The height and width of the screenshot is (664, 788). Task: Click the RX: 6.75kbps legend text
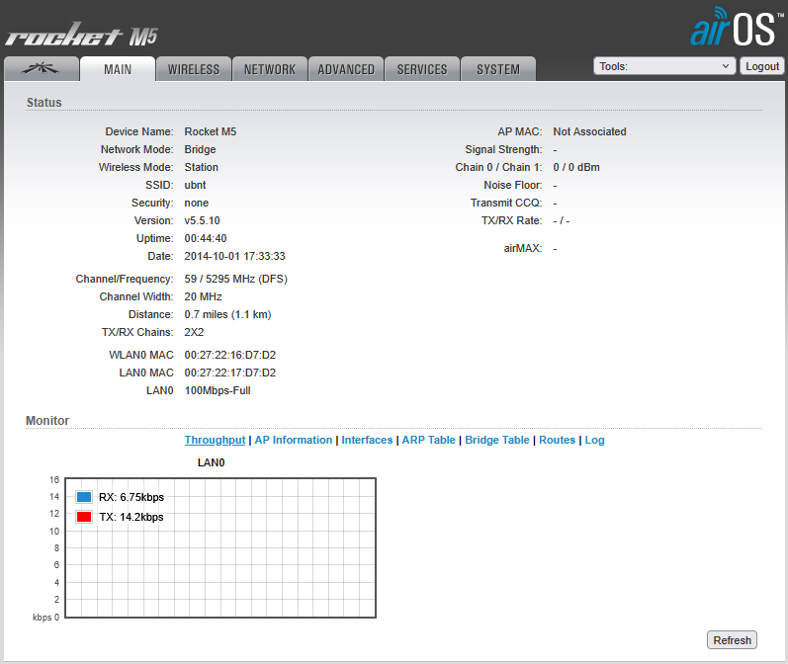pyautogui.click(x=131, y=497)
